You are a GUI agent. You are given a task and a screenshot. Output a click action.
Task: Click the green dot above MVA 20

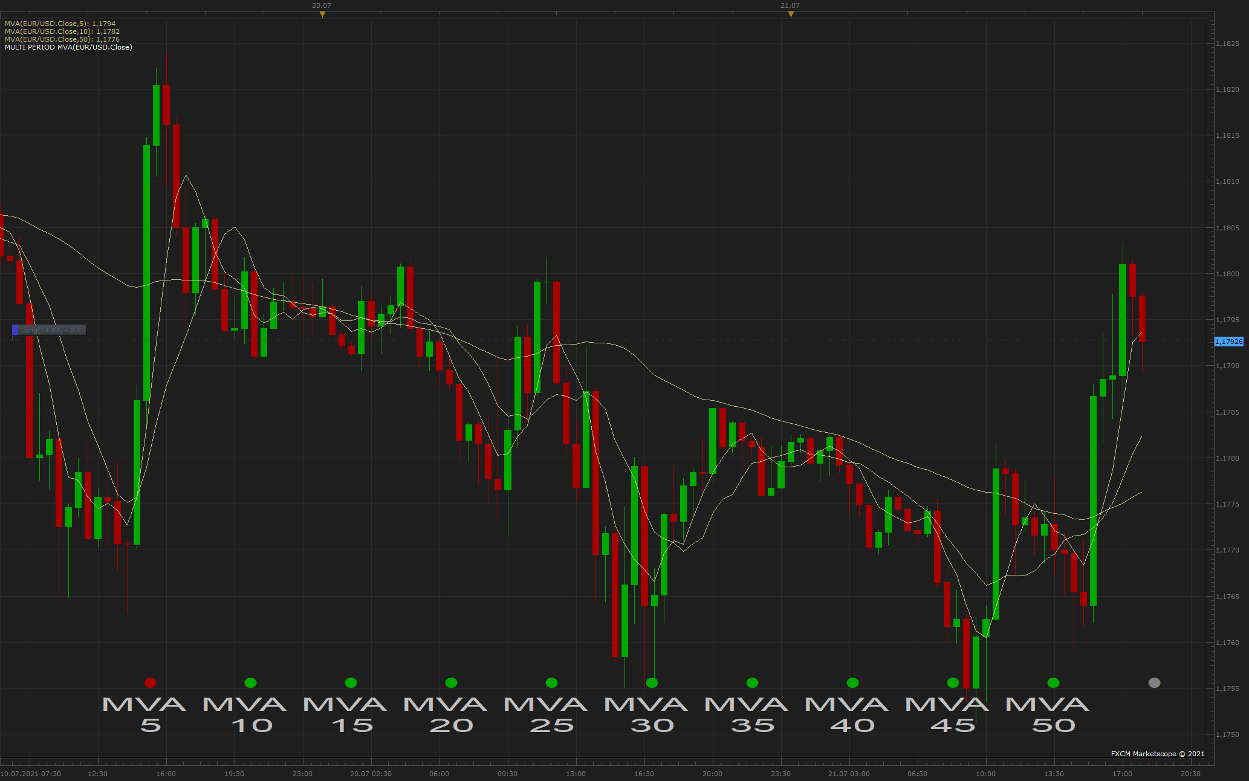click(452, 682)
